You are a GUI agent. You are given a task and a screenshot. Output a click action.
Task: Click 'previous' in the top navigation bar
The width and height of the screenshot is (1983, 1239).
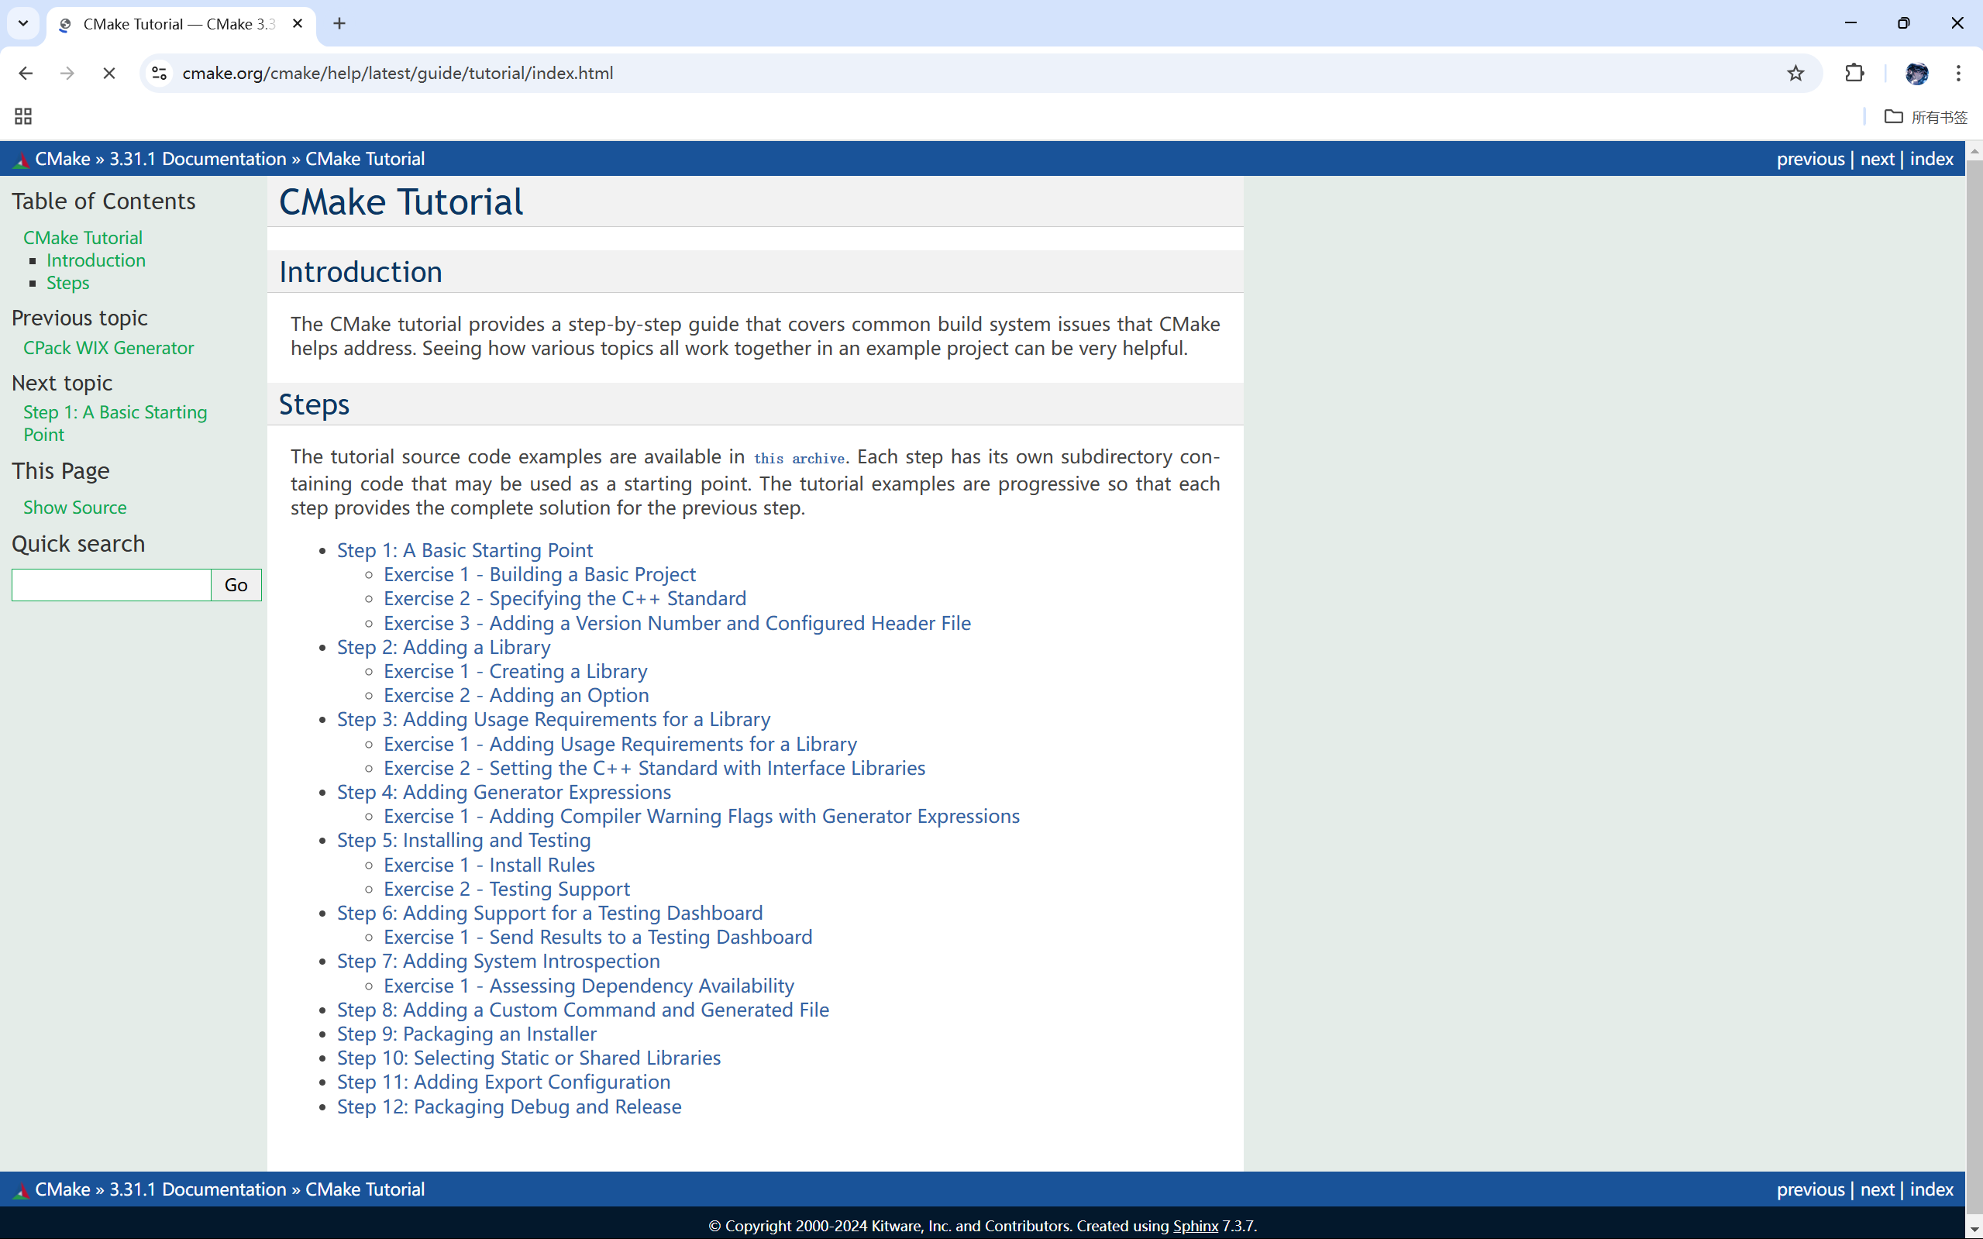1810,159
